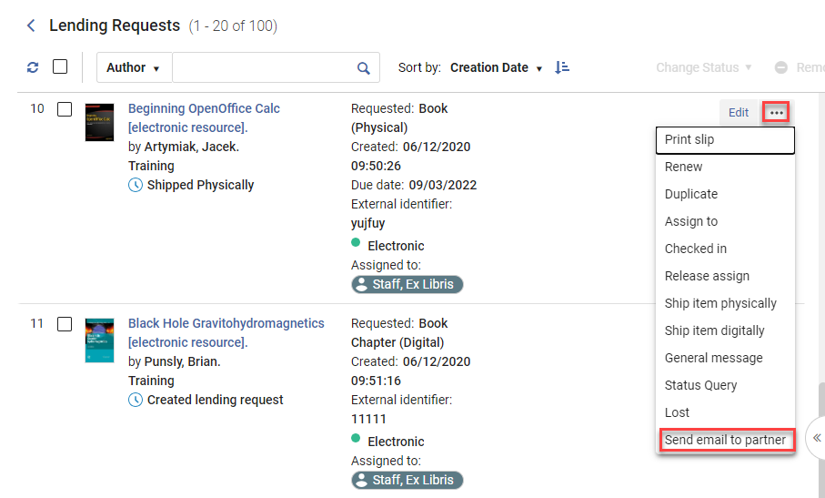Viewport: 825px width, 498px height.
Task: Click the clock icon beside Shipped Physically
Action: coord(136,186)
